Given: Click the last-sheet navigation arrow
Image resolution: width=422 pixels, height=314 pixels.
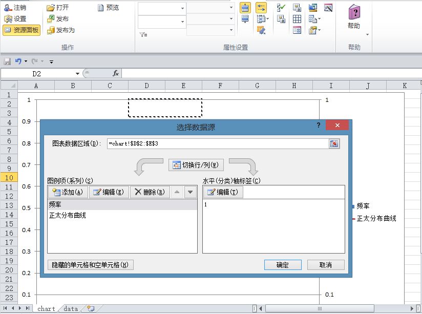Looking at the screenshot, I should click(x=28, y=308).
